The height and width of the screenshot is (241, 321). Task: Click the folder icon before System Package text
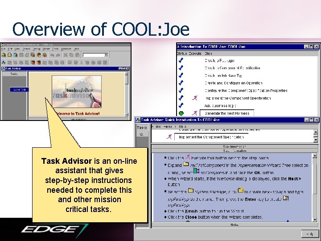[191, 191]
